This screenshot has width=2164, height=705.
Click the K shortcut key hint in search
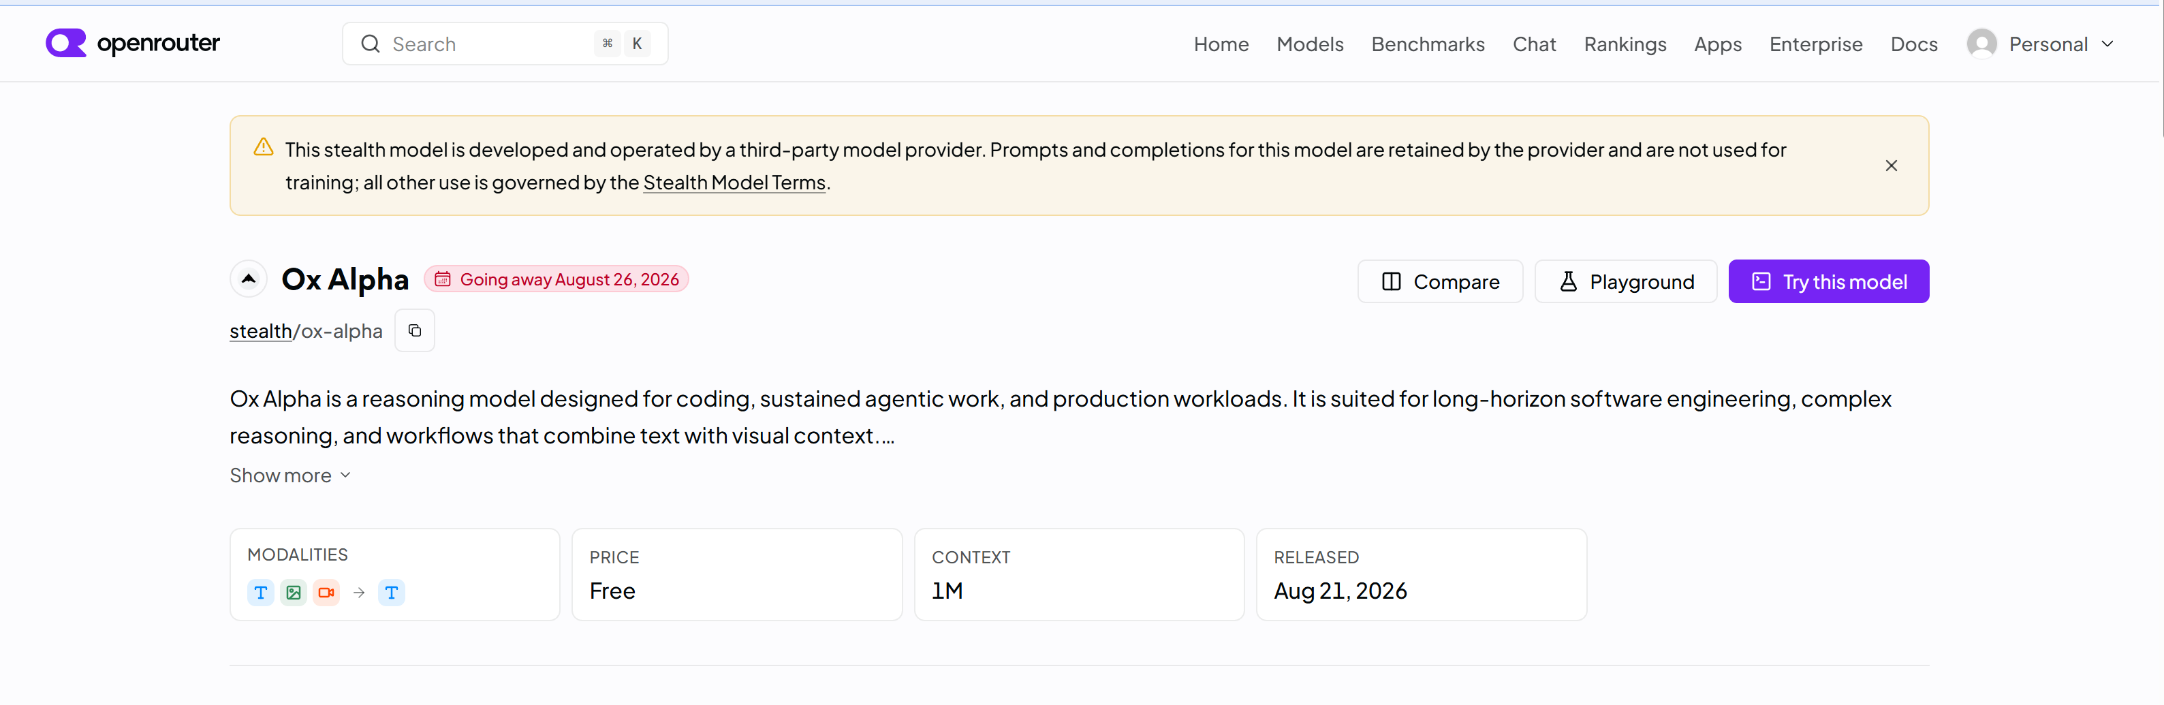[x=637, y=44]
